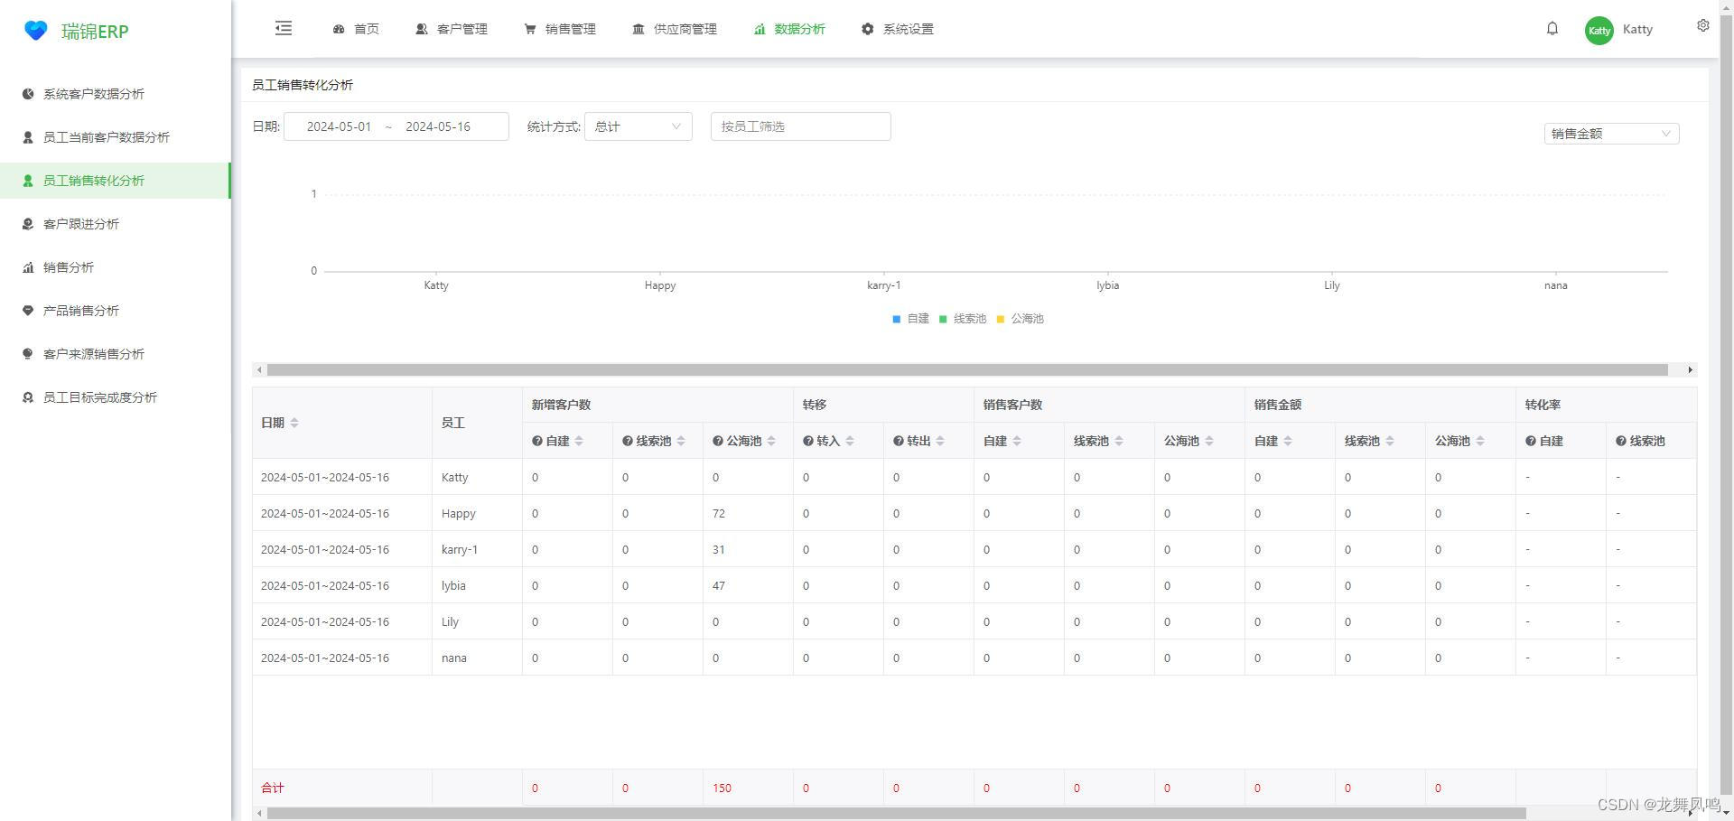Image resolution: width=1734 pixels, height=821 pixels.
Task: Open 员工当前客户数据分析 in the sidebar
Action: (116, 137)
